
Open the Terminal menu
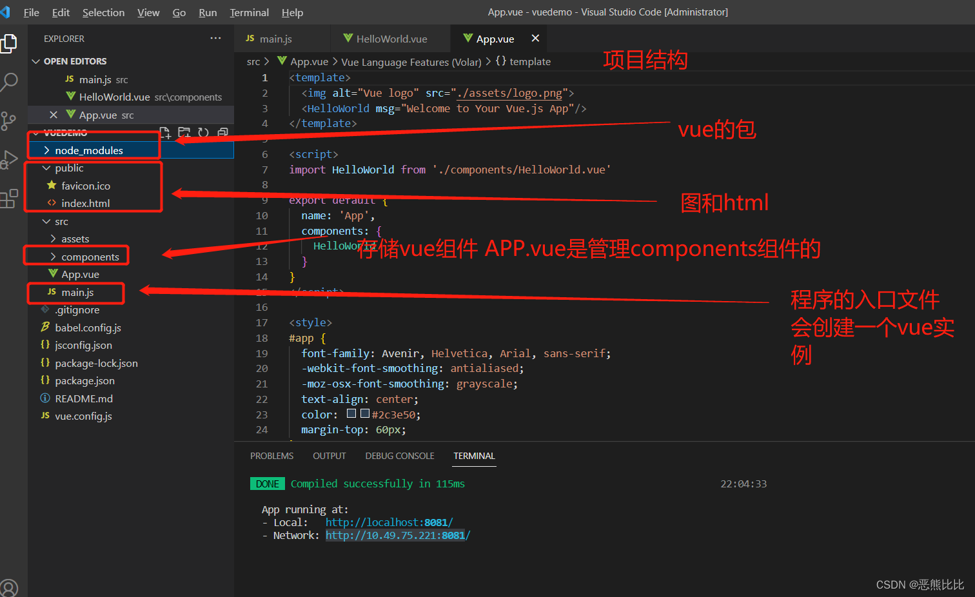tap(250, 12)
